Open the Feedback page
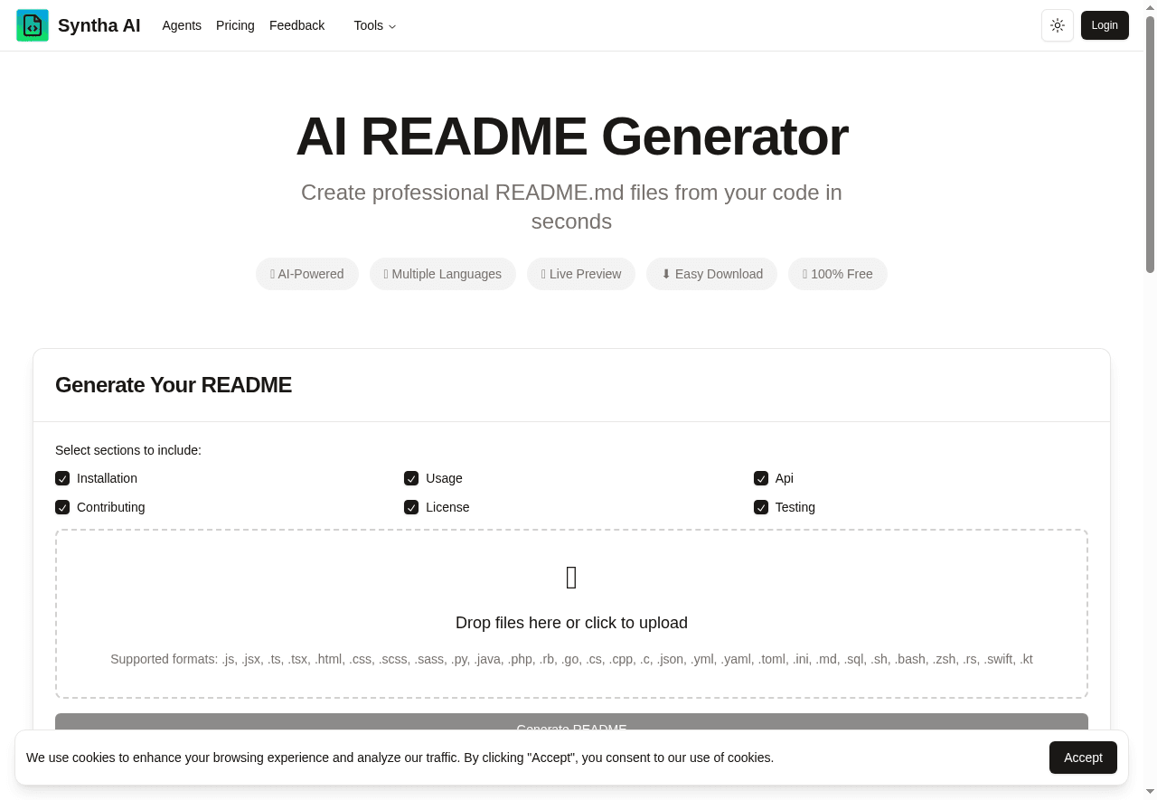The image size is (1157, 800). point(296,25)
